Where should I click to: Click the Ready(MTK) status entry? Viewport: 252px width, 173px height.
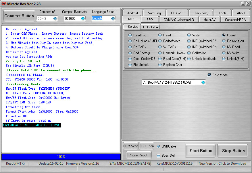(x=15, y=163)
